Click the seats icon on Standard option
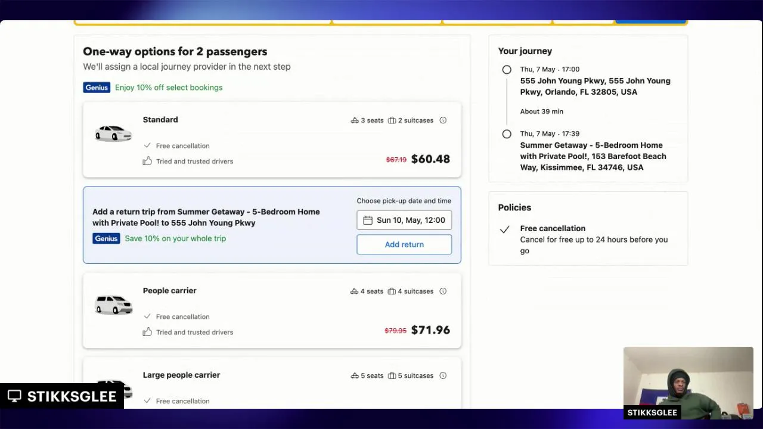 coord(355,120)
